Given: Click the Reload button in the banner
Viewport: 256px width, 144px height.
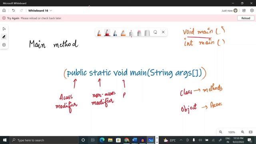Looking at the screenshot, I should click(246, 18).
